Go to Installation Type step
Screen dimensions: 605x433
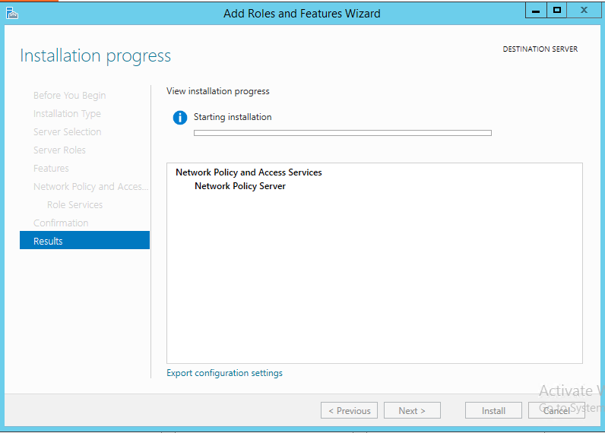[x=67, y=114]
